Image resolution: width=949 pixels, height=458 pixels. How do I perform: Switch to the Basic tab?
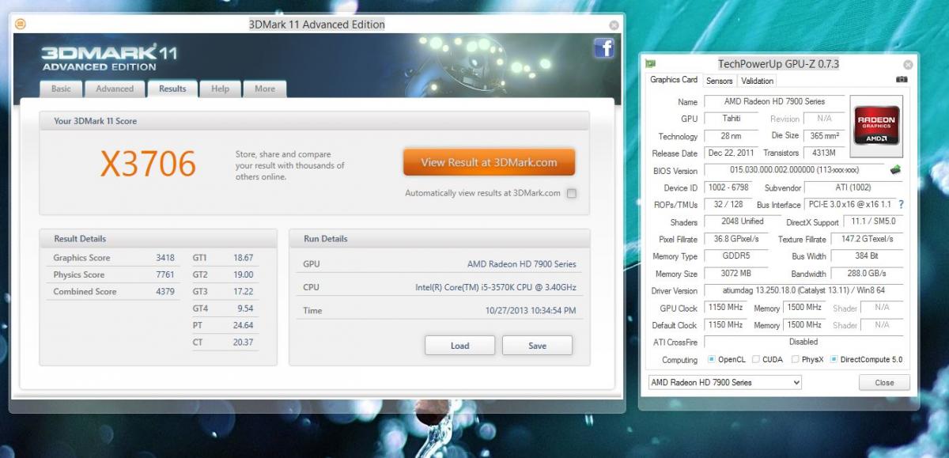(x=61, y=89)
